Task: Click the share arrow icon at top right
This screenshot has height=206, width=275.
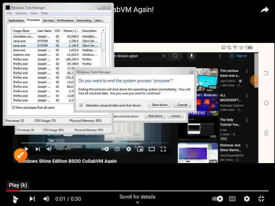Action: pos(265,10)
